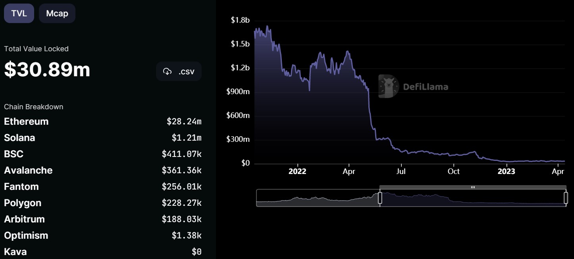The image size is (574, 259).
Task: Click the grip bar atop the range selector
Action: coord(473,187)
